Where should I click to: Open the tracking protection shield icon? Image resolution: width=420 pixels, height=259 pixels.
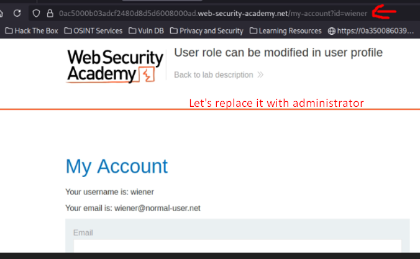click(36, 13)
